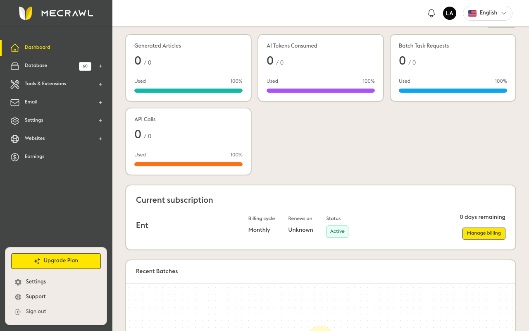Click the Manage billing button
Screen dimensions: 529x331
(x=484, y=233)
